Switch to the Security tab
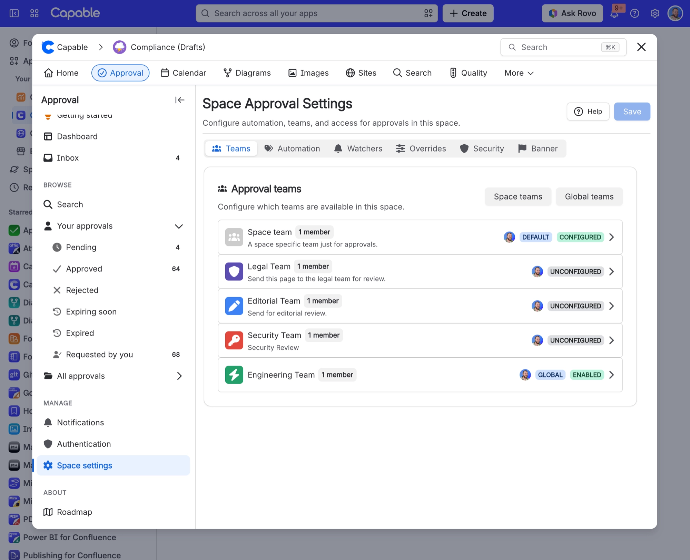This screenshot has width=690, height=560. coord(482,148)
